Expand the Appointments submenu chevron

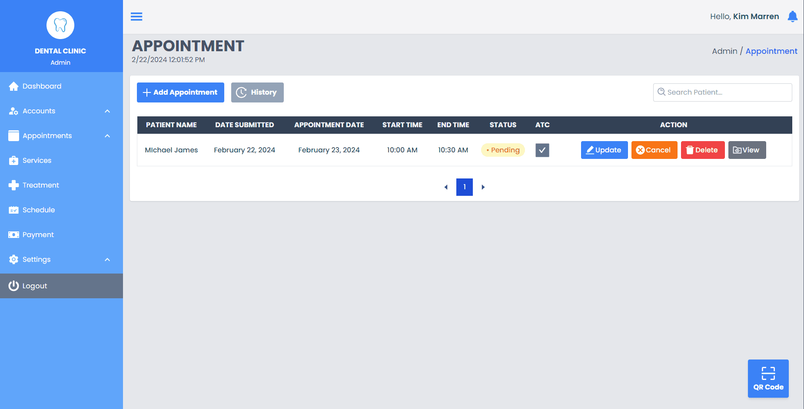pyautogui.click(x=107, y=136)
